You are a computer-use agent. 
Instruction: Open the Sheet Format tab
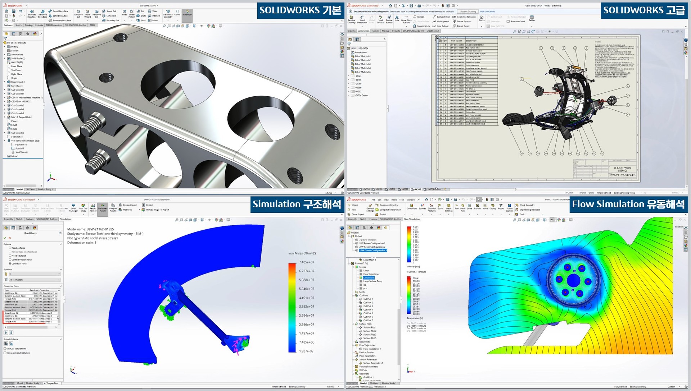click(x=433, y=31)
